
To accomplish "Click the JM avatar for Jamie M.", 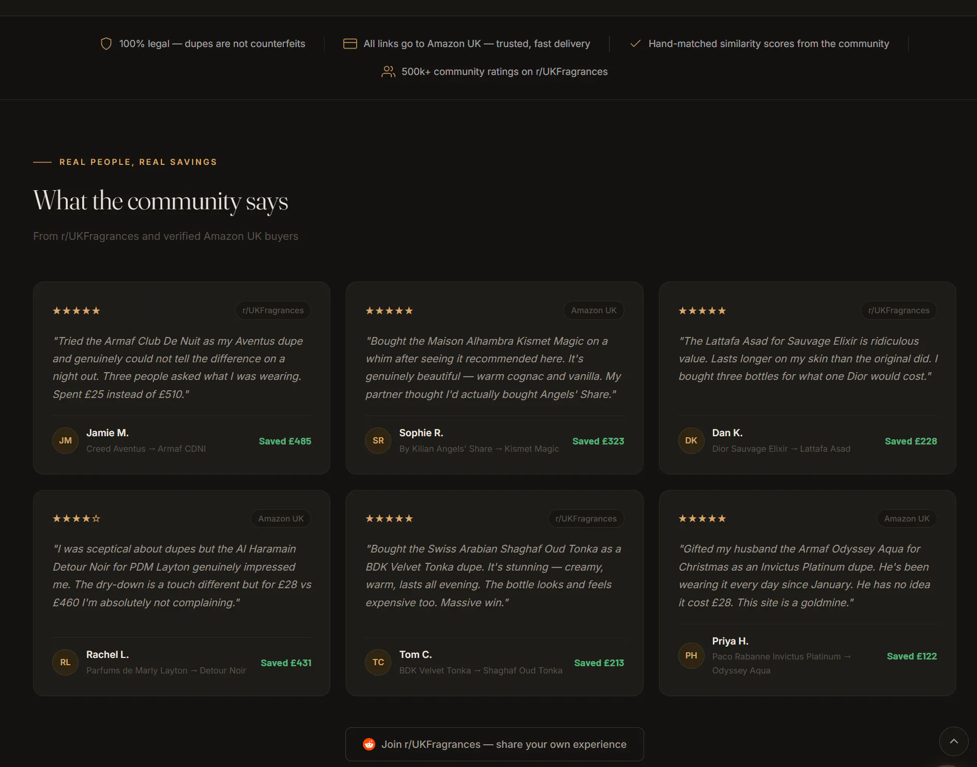I will coord(66,441).
